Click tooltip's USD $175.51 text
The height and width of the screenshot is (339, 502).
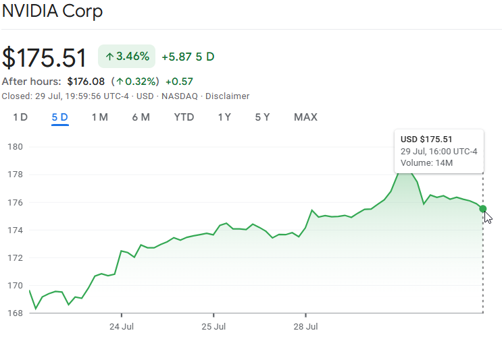[x=426, y=140]
